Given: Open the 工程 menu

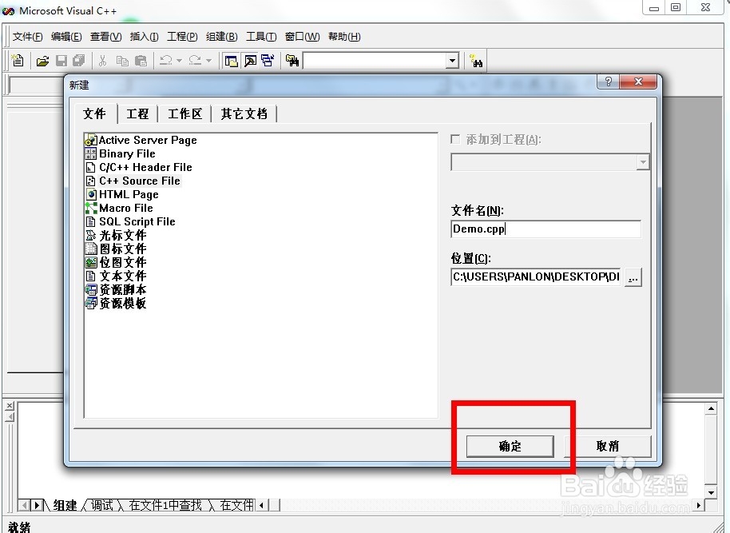Looking at the screenshot, I should [182, 36].
